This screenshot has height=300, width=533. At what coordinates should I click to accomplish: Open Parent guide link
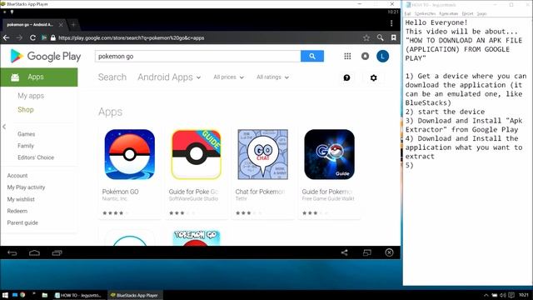point(22,222)
